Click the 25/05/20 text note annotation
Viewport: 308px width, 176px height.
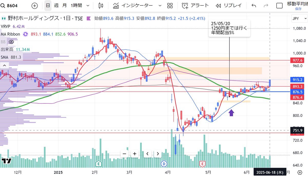(x=229, y=28)
